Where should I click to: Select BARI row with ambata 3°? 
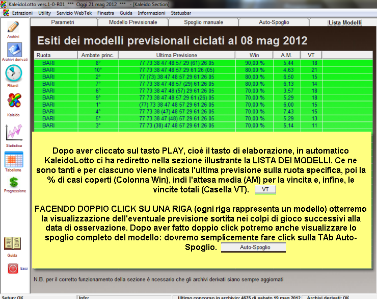click(203, 126)
